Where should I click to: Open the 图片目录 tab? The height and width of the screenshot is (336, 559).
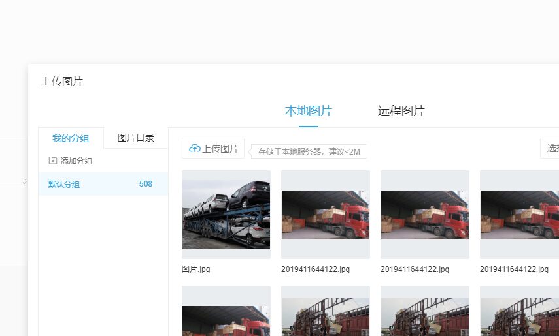coord(136,138)
